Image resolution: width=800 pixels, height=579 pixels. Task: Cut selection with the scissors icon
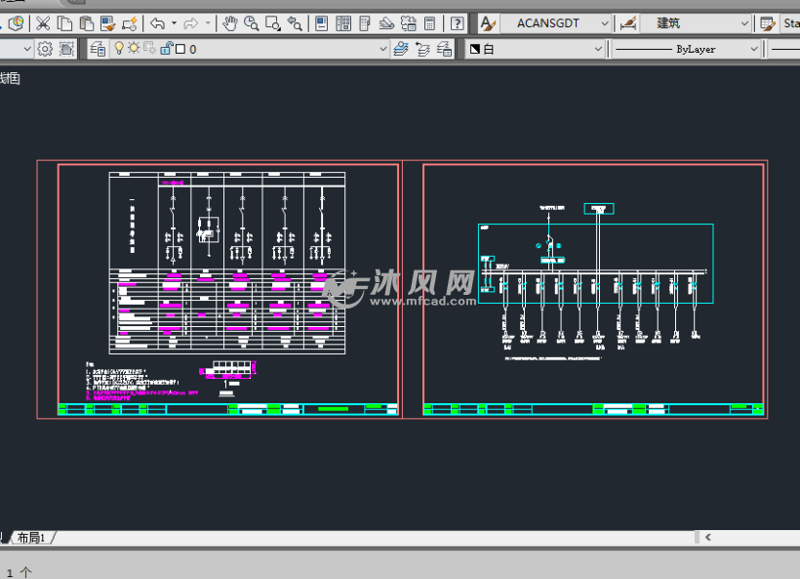click(43, 23)
